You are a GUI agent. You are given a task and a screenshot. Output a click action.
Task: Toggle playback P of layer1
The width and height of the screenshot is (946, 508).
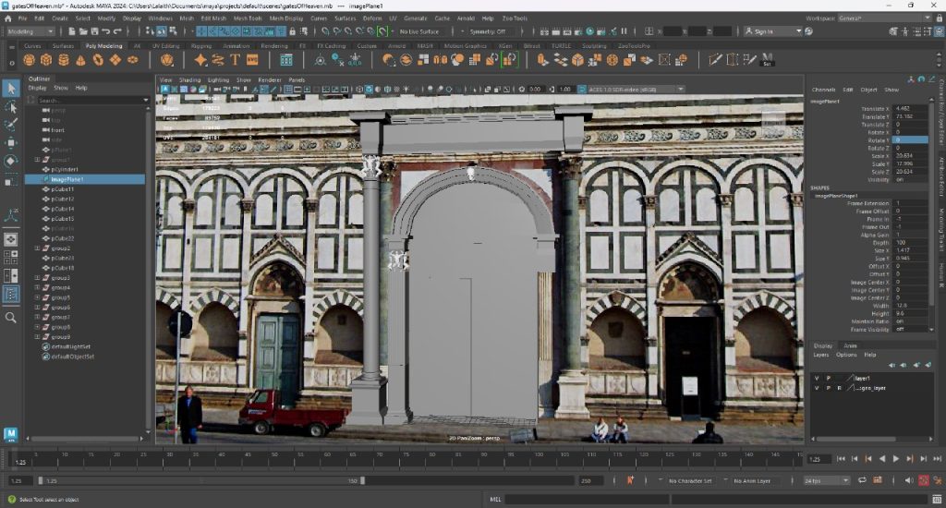tap(829, 379)
